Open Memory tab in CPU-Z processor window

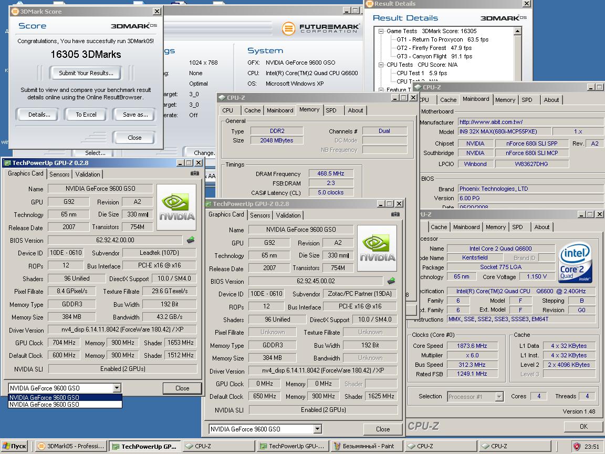496,228
